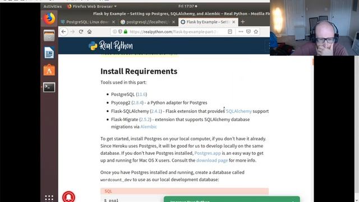The image size is (359, 202).
Task: Open the Flask-Migrate 2.5.2 link
Action: coord(145,120)
